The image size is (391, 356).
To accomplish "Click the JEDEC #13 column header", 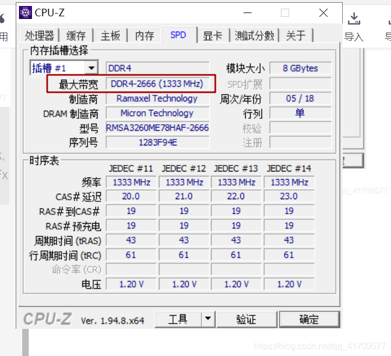I will point(236,168).
